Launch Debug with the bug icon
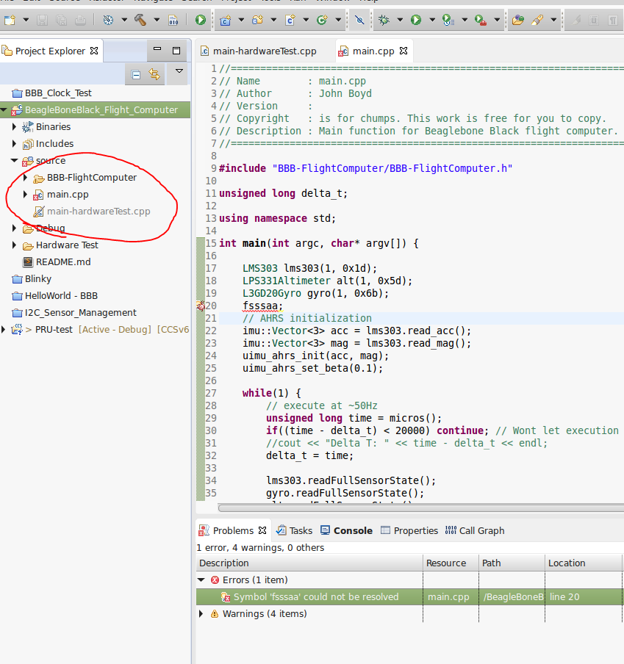The width and height of the screenshot is (624, 664). point(384,20)
